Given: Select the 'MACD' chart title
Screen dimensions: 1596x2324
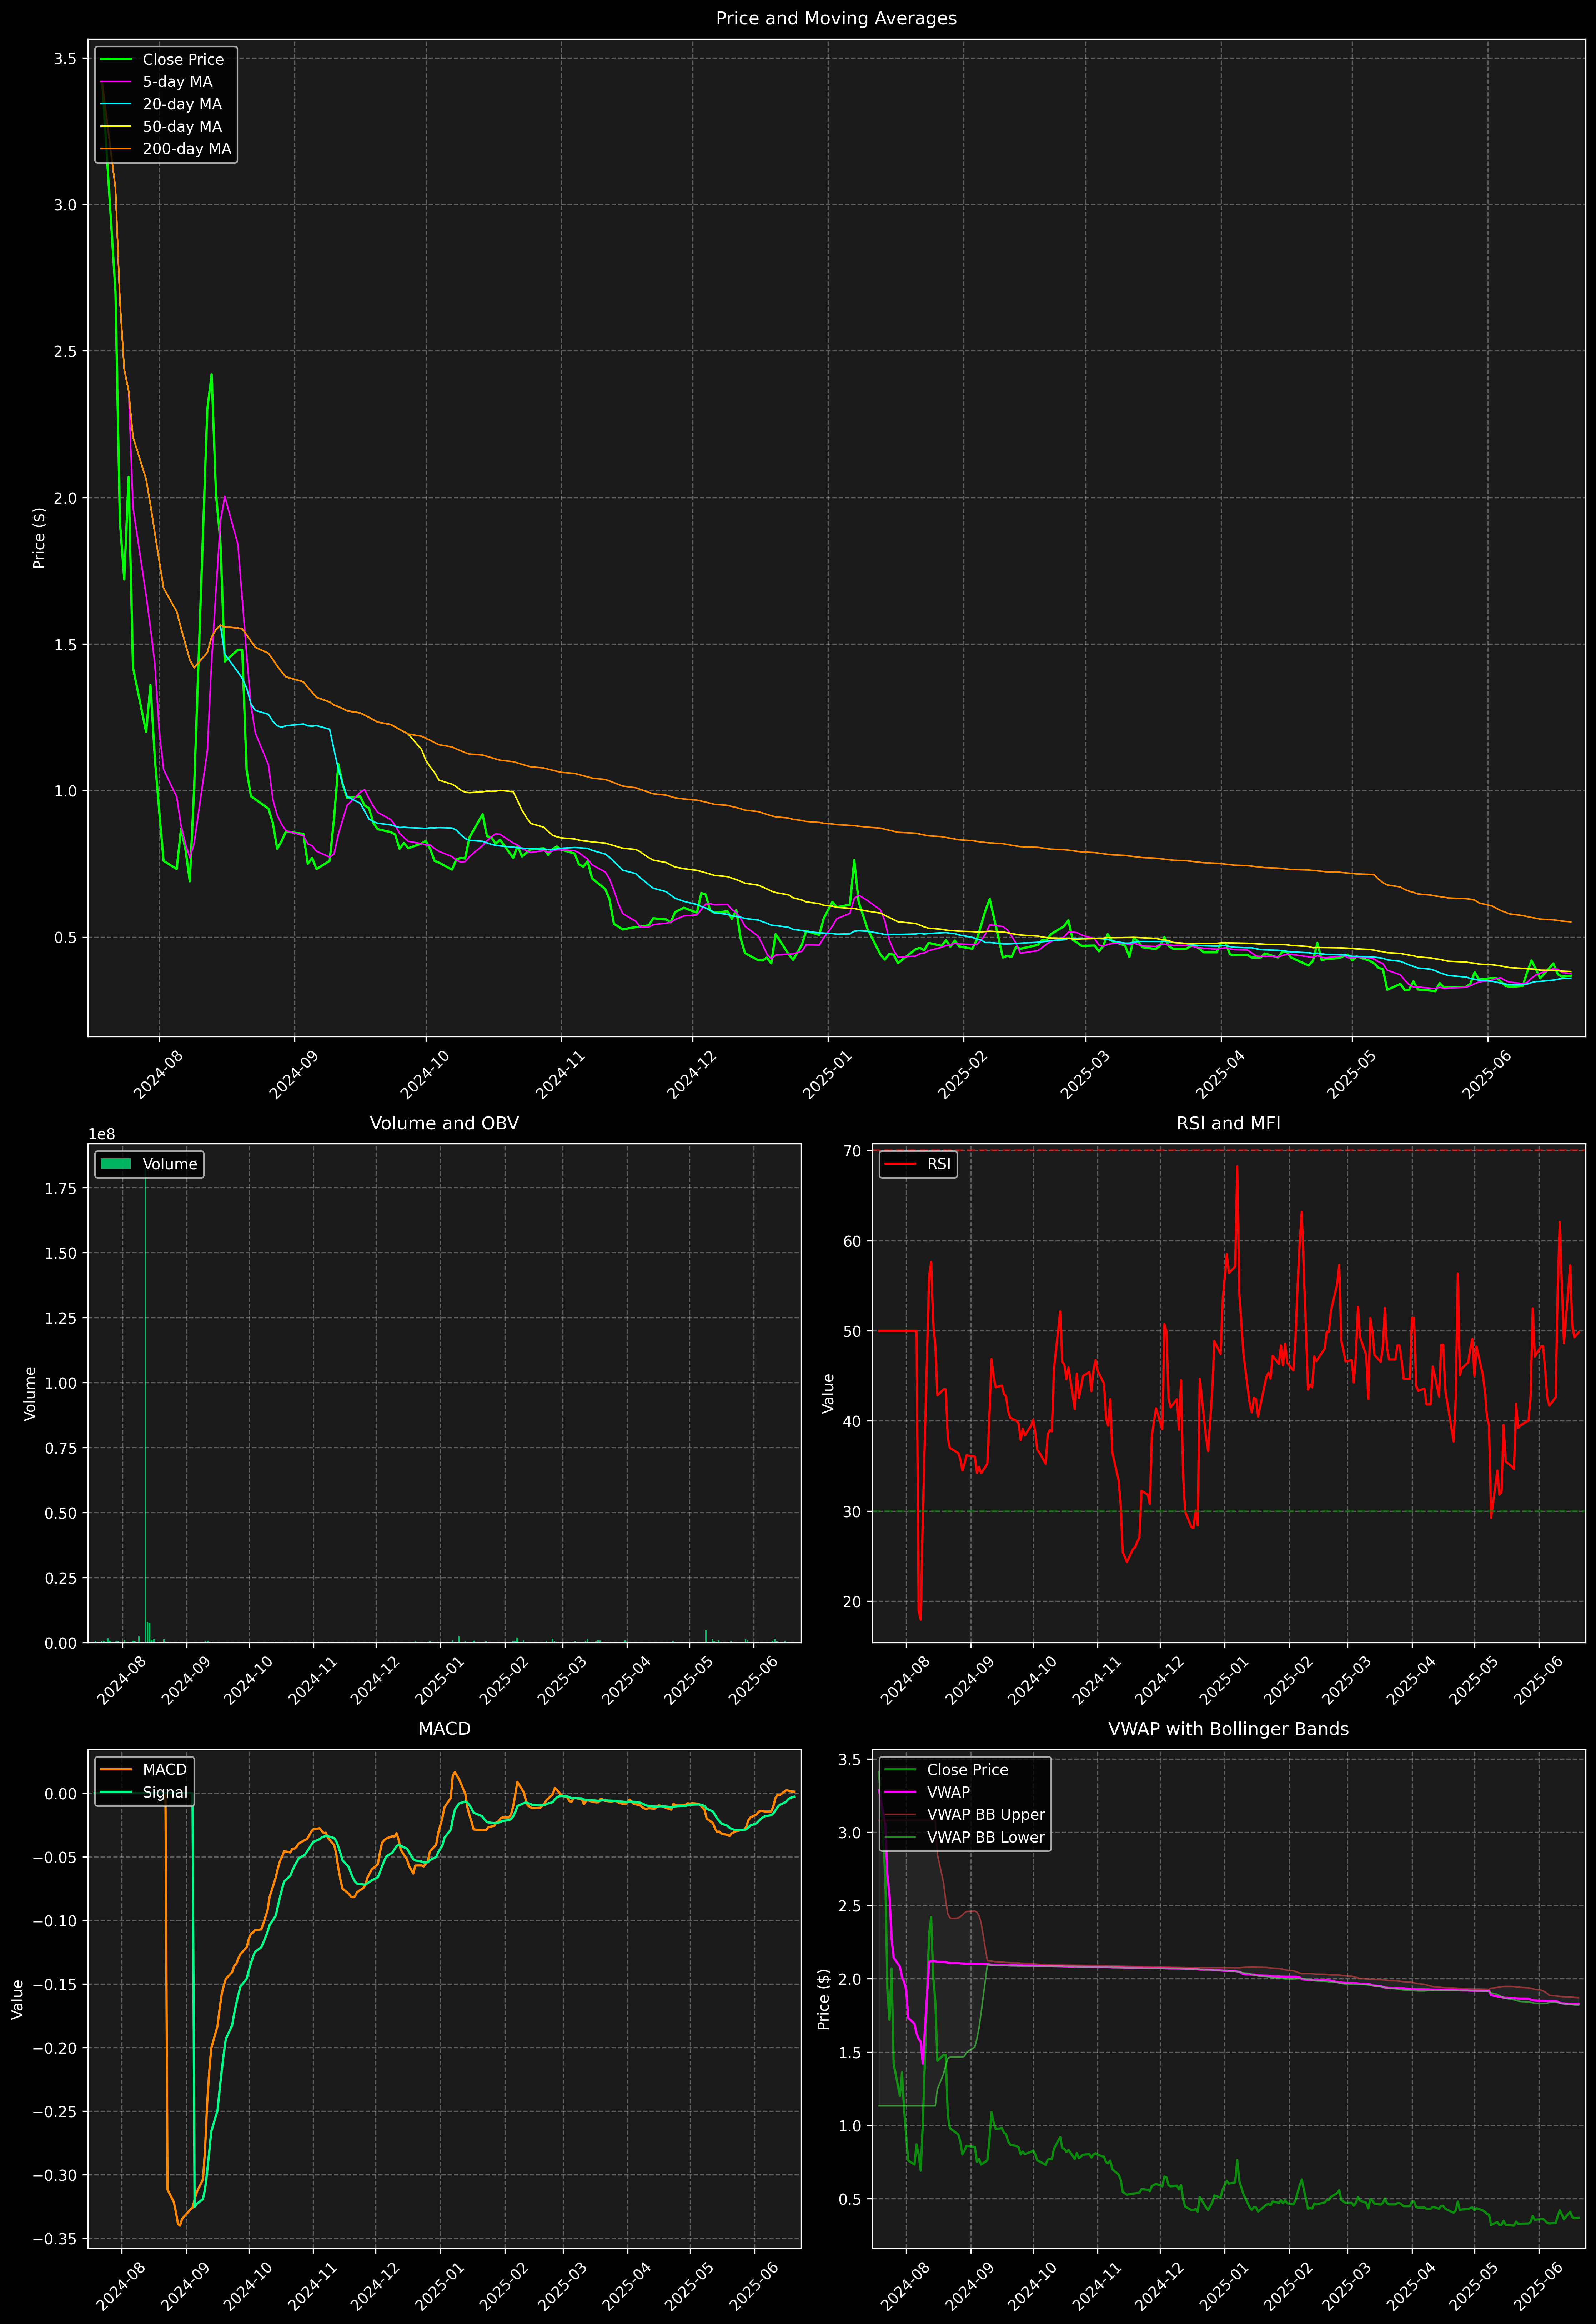Looking at the screenshot, I should click(x=444, y=1729).
